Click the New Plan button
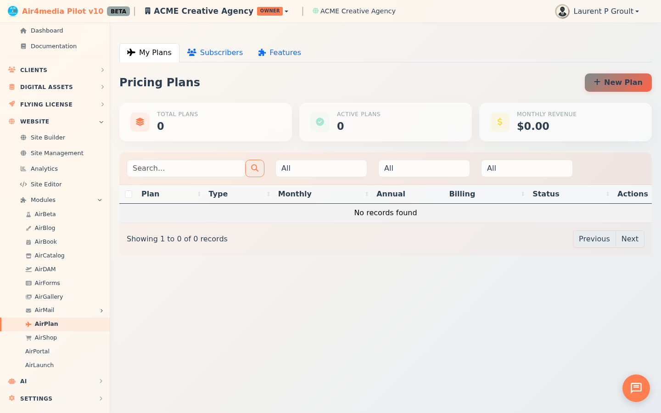The height and width of the screenshot is (413, 661). click(x=618, y=83)
